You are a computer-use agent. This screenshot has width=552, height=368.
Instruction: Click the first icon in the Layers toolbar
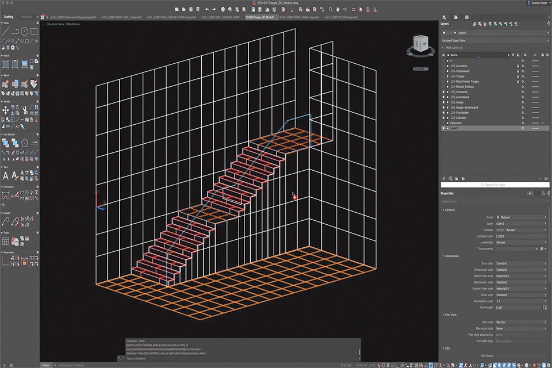click(474, 24)
